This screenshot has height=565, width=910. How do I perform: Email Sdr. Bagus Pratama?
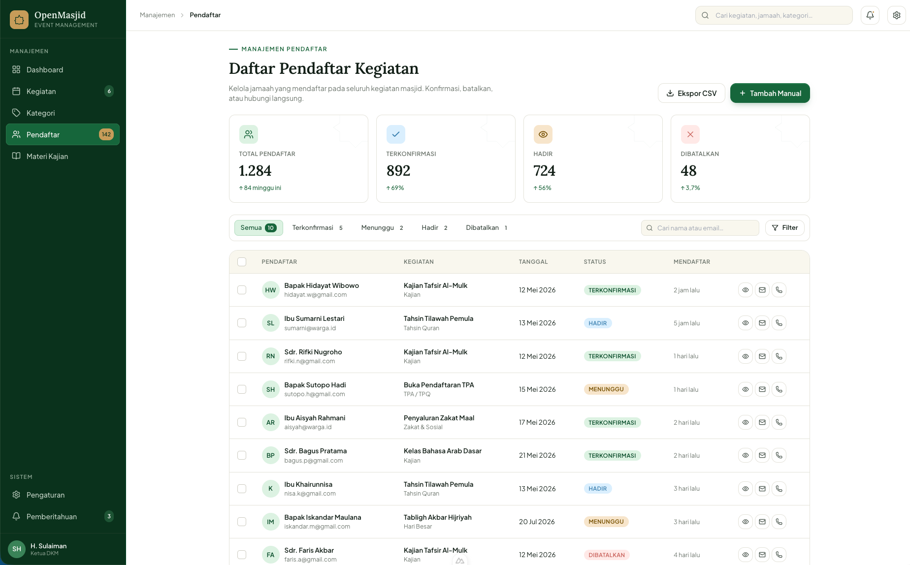762,455
